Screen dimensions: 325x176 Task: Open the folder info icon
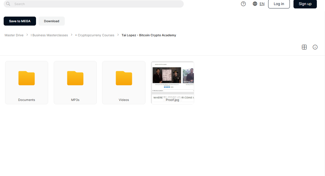(x=315, y=47)
